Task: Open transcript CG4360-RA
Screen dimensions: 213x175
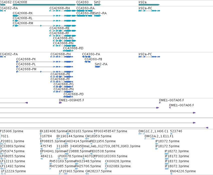Action: (85, 8)
